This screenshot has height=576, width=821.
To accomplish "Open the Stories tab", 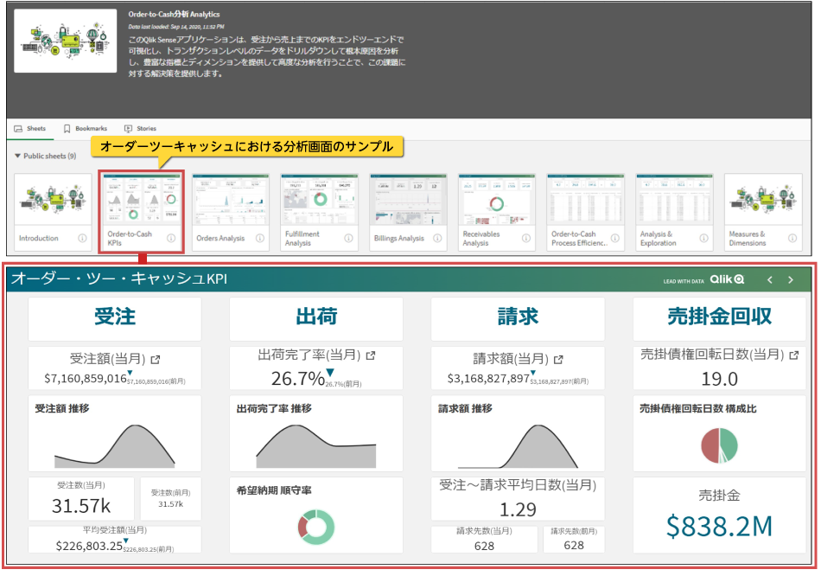I will (140, 128).
